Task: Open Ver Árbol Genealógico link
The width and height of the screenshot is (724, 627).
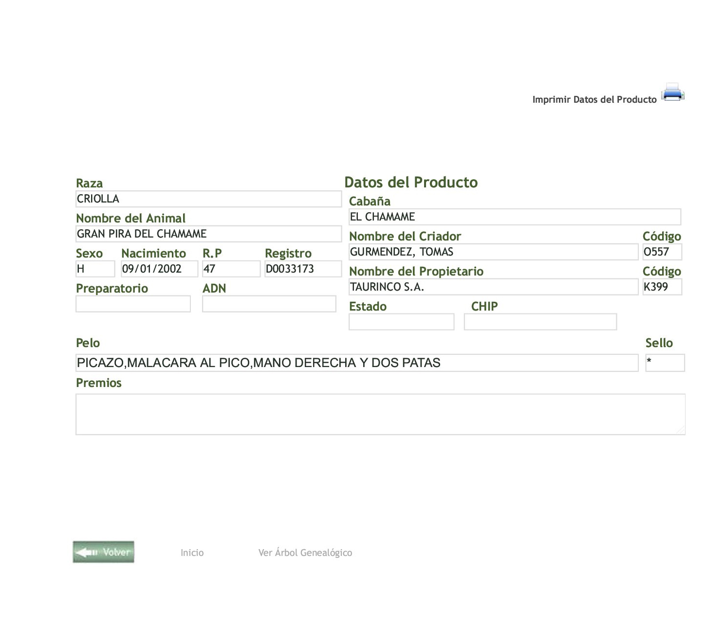Action: [x=305, y=553]
